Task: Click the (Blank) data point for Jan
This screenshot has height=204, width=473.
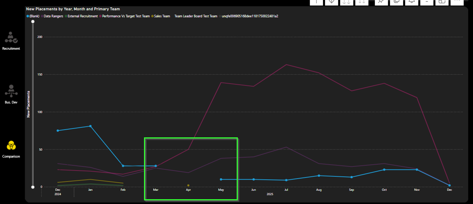Action: [90, 126]
